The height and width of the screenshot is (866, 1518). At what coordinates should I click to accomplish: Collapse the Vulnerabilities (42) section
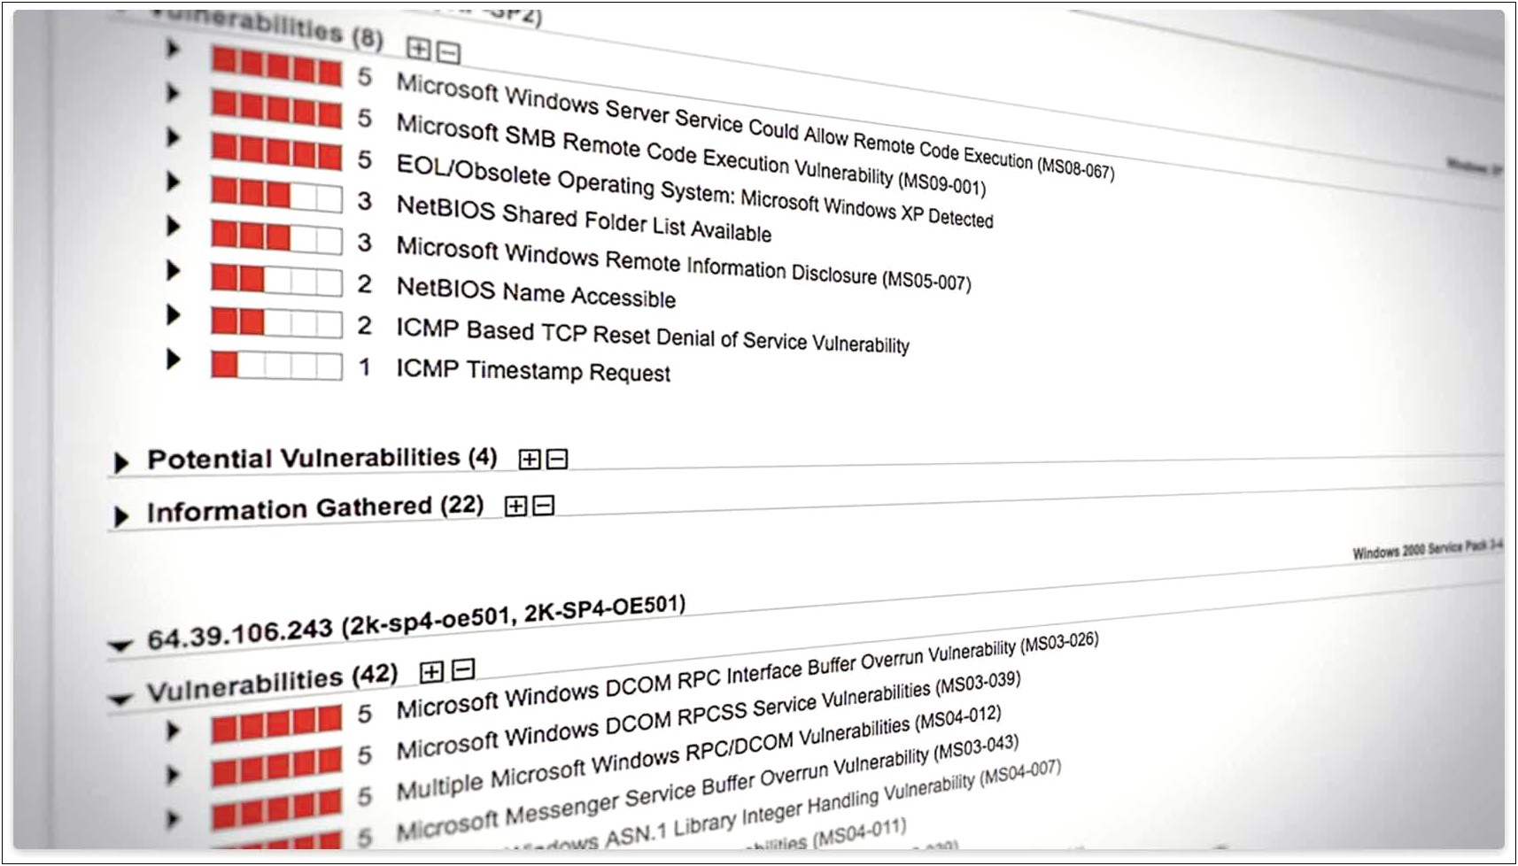pyautogui.click(x=120, y=700)
